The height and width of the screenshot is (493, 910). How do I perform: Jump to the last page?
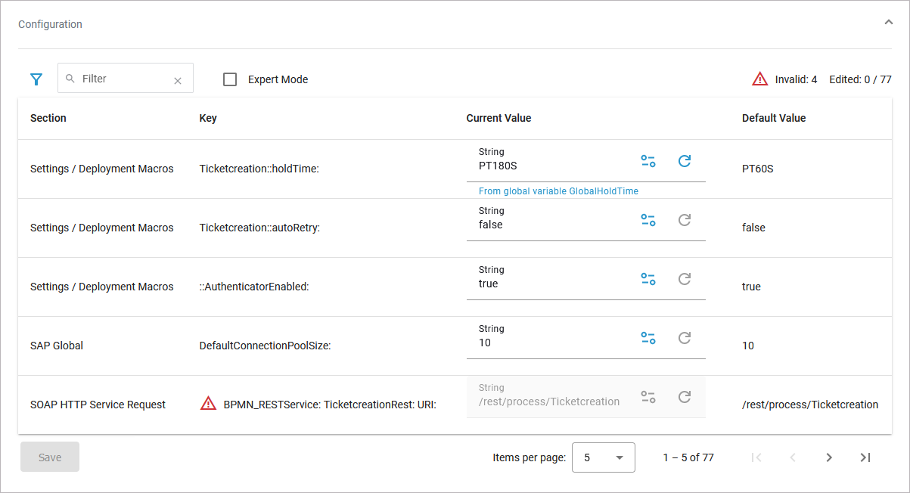[865, 457]
